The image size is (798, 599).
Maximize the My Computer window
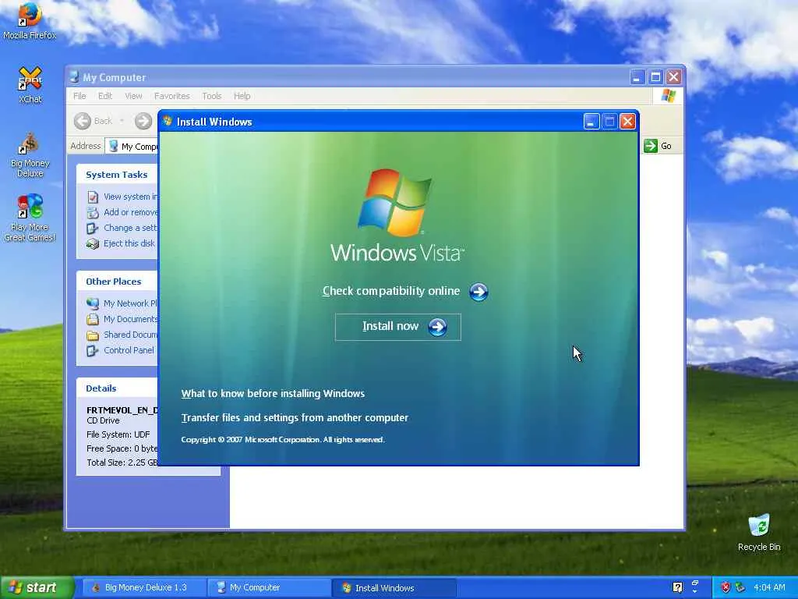tap(655, 77)
